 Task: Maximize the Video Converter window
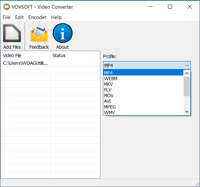170,7
